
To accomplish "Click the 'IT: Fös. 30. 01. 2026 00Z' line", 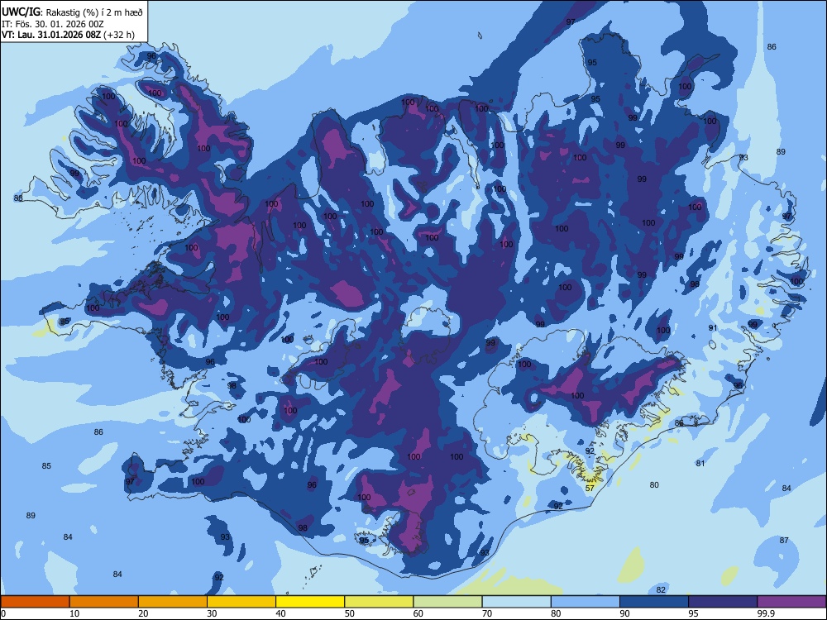I will [x=51, y=24].
